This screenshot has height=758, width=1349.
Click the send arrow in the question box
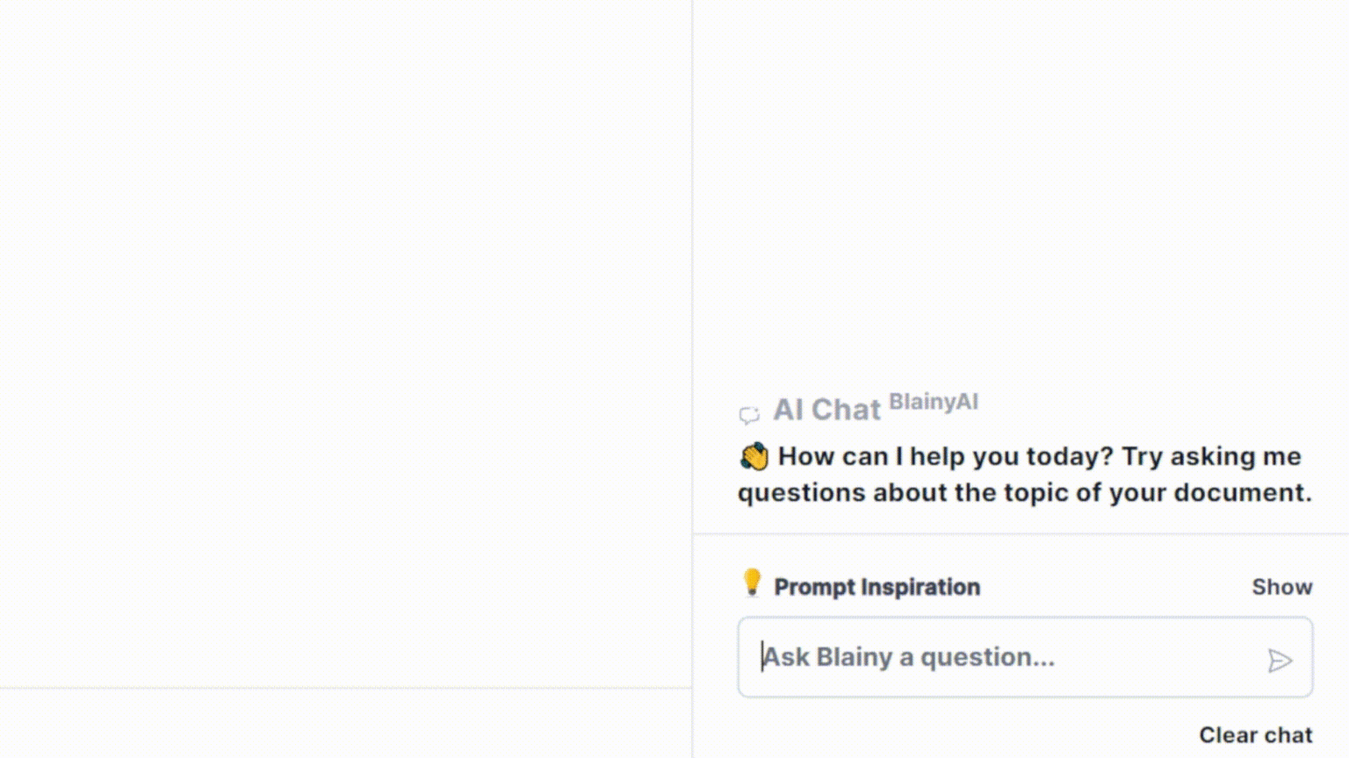1280,659
